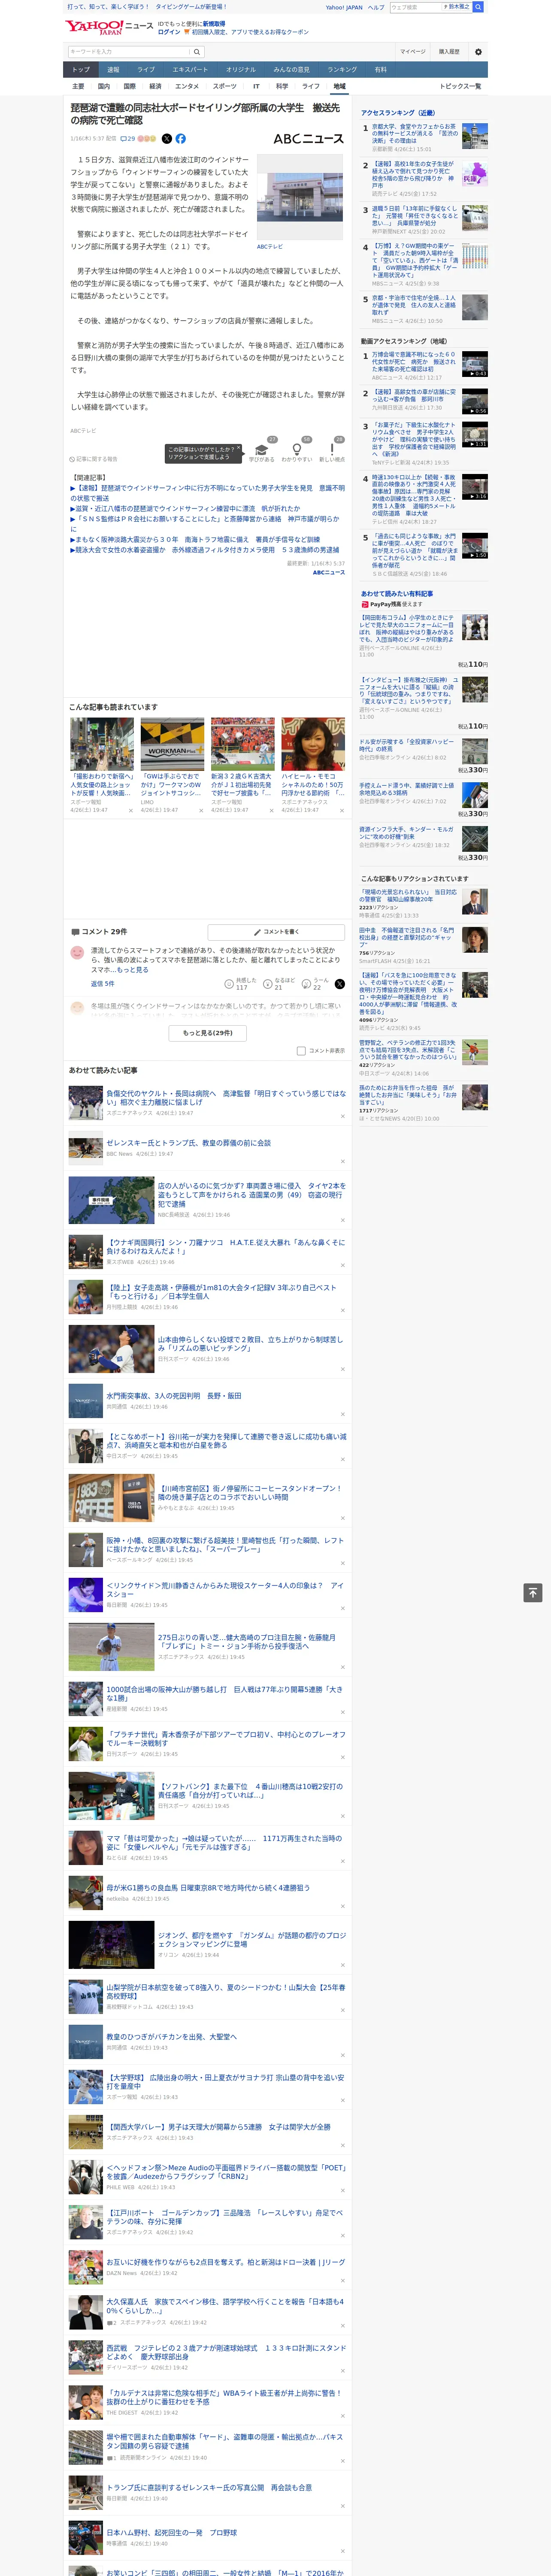Viewport: 551px width, 2576px height.
Task: Click the ABCニュース logo in the article header
Action: 308,139
